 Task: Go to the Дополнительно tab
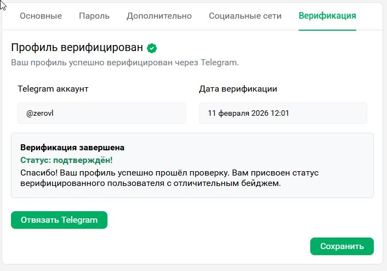coord(159,16)
